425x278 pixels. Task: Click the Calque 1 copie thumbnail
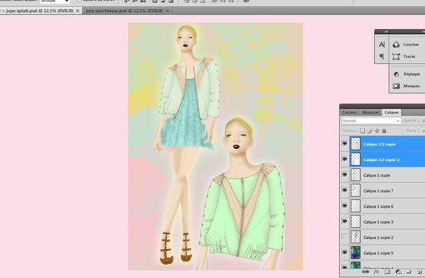(x=356, y=175)
